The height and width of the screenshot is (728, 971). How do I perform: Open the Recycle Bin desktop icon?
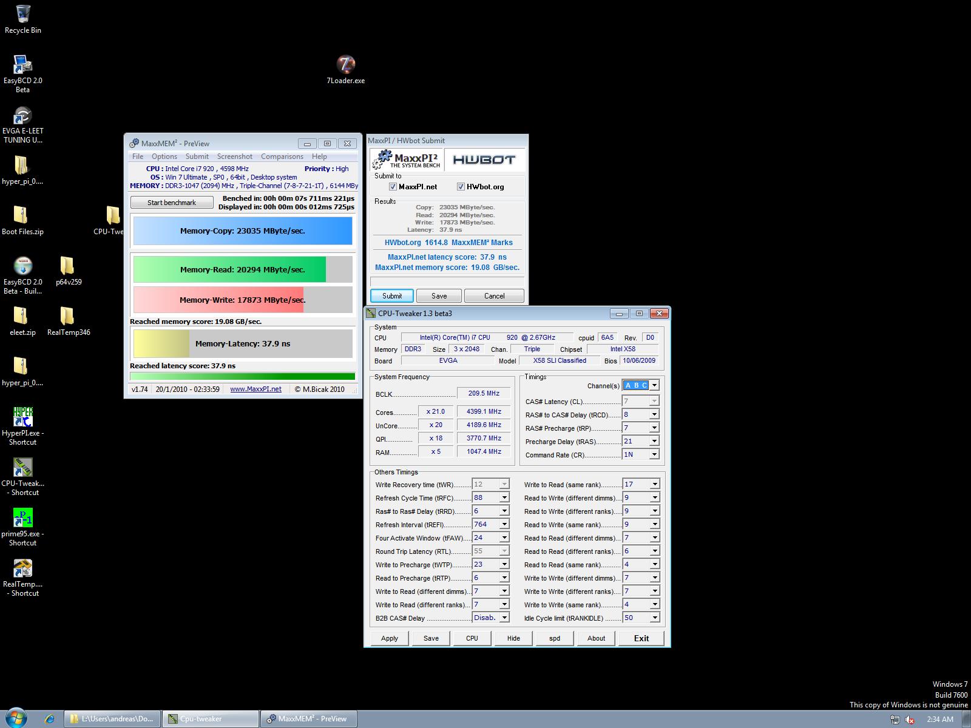coord(22,19)
